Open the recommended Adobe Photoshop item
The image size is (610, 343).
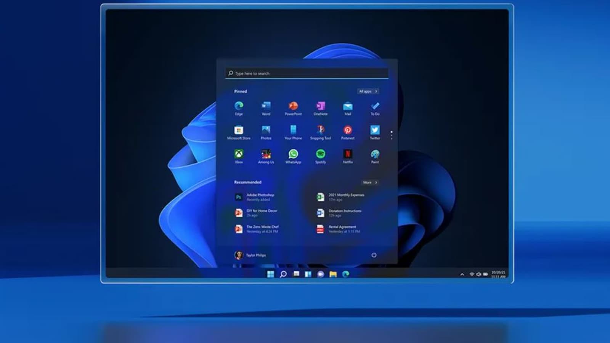[255, 197]
